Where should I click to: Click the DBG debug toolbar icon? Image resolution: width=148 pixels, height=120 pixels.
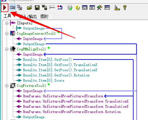(107, 8)
